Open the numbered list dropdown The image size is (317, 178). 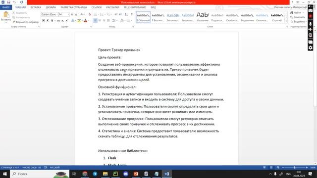pyautogui.click(x=105, y=14)
